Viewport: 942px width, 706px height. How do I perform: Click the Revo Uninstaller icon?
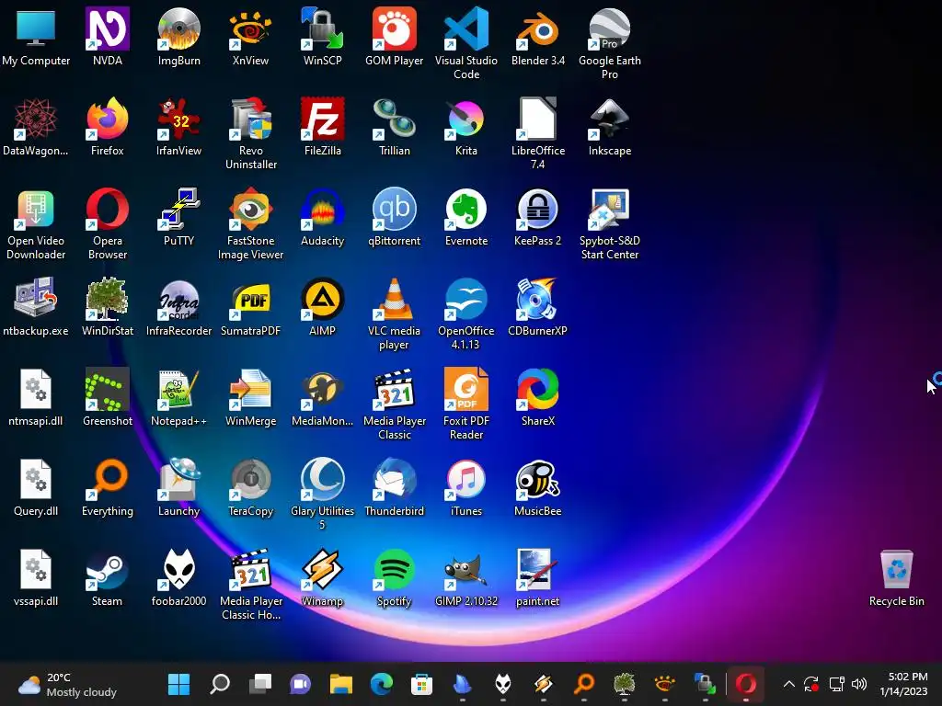pos(250,119)
